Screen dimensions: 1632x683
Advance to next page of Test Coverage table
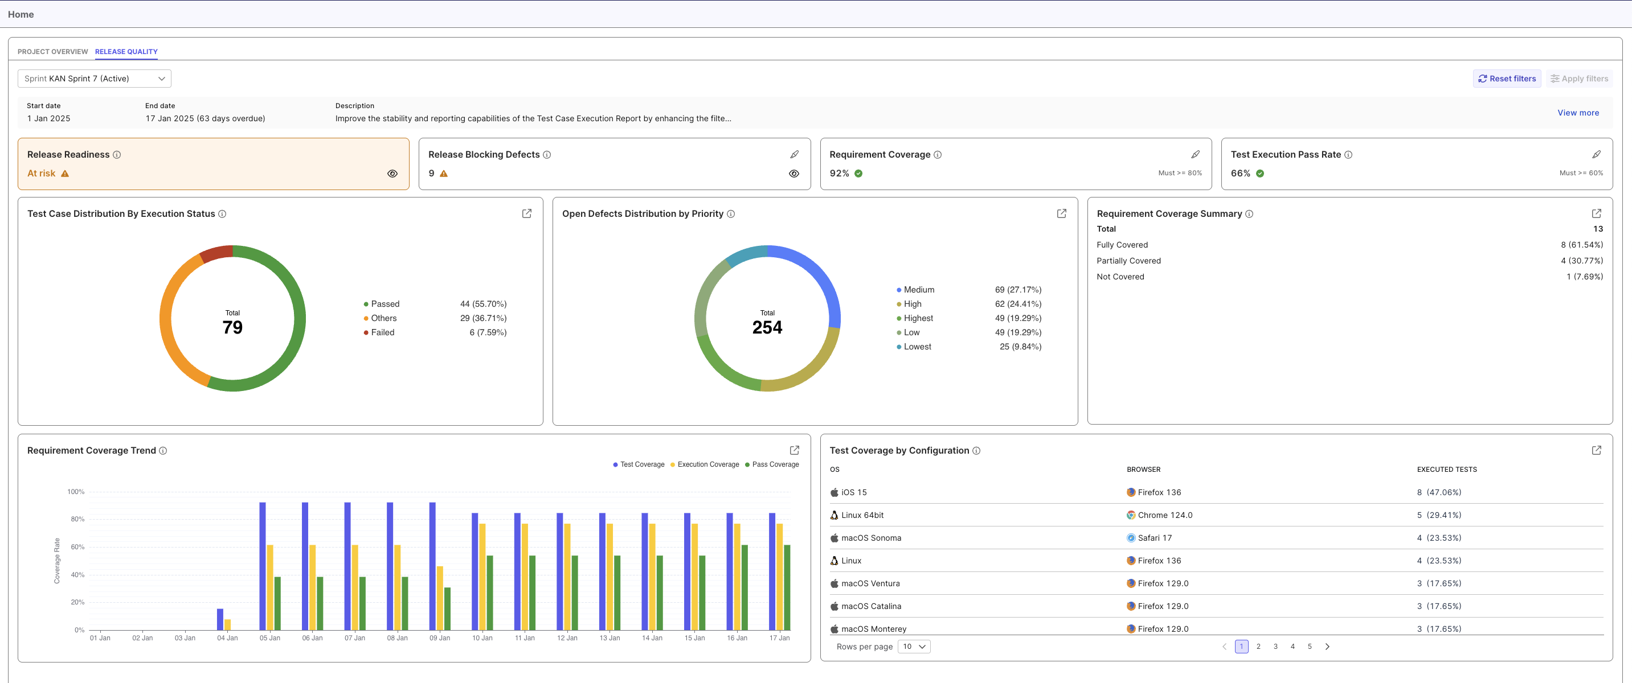point(1327,646)
